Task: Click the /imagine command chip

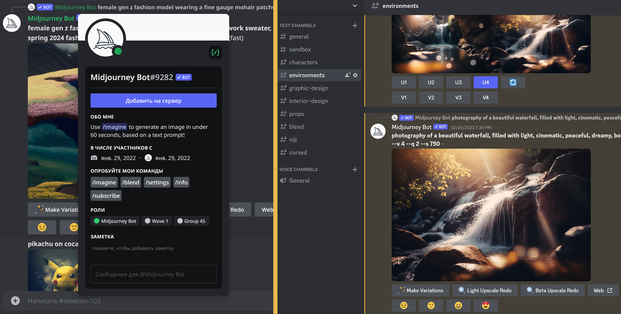Action: click(104, 182)
